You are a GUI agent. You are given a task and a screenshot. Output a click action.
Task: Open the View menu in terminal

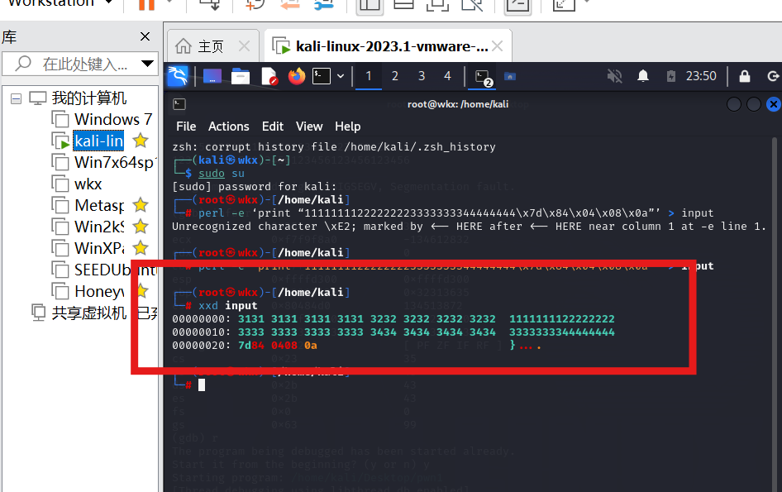click(x=309, y=127)
